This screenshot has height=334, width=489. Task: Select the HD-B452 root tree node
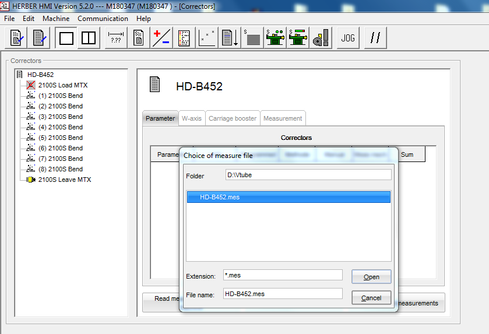click(40, 75)
